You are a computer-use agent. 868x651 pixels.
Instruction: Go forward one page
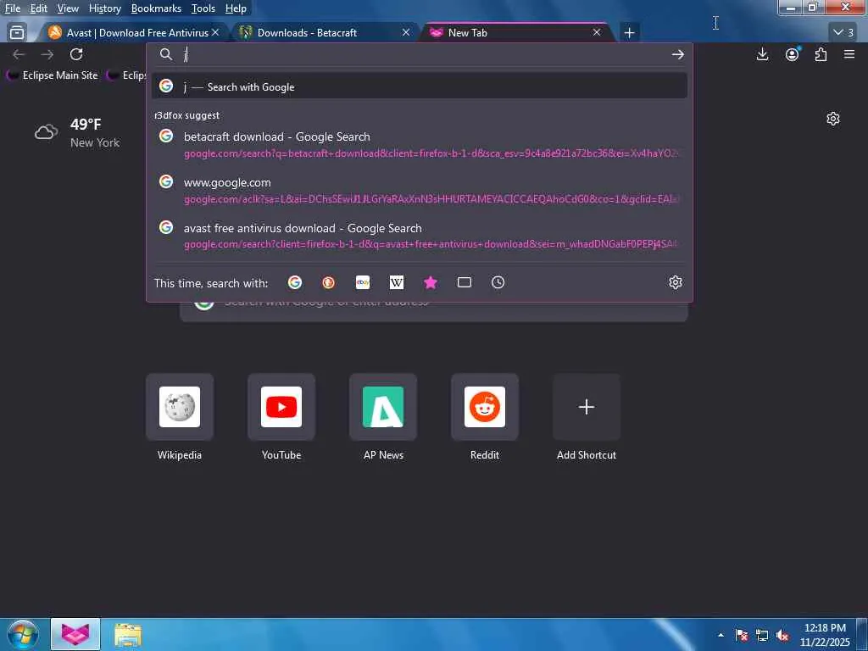47,54
